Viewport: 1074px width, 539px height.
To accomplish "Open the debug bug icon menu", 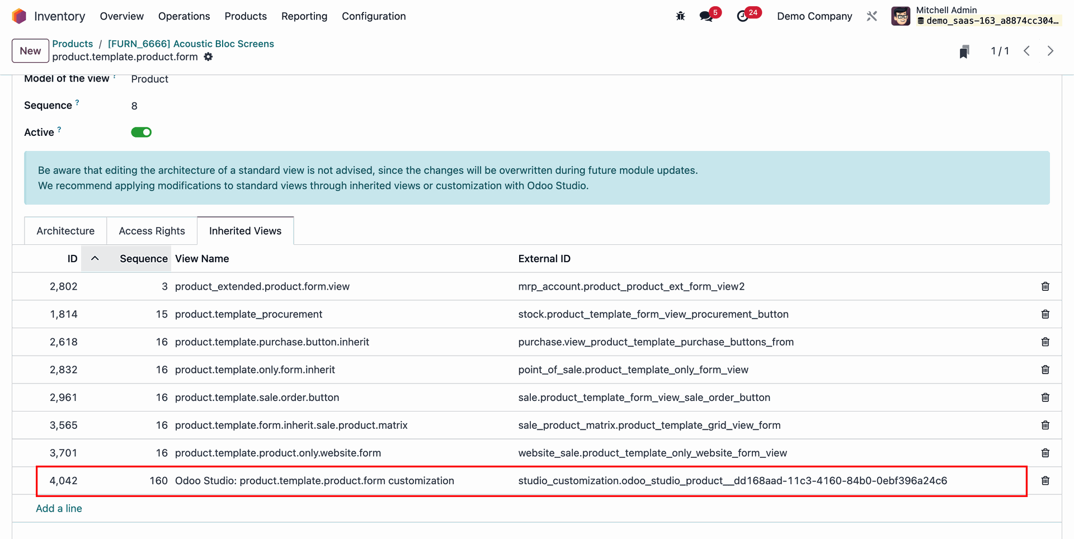I will click(680, 16).
